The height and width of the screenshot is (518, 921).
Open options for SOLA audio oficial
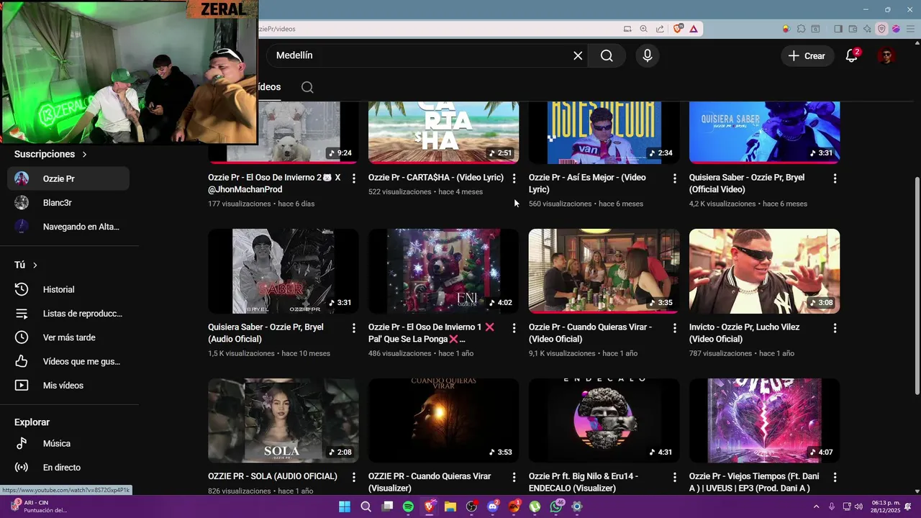(353, 477)
